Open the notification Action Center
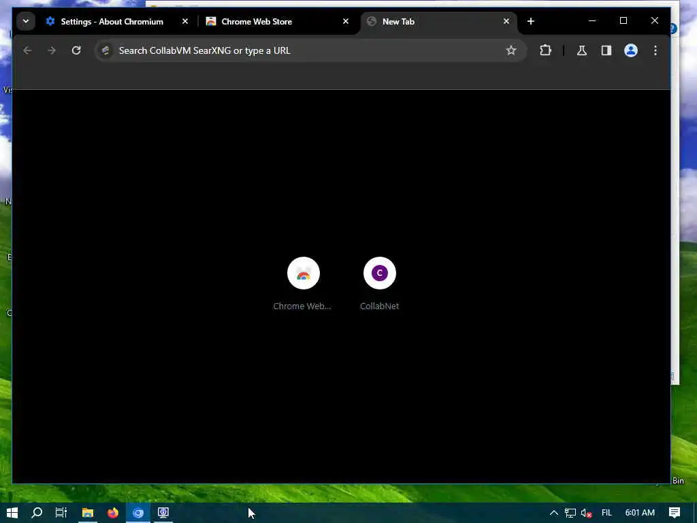The height and width of the screenshot is (523, 697). pyautogui.click(x=675, y=513)
